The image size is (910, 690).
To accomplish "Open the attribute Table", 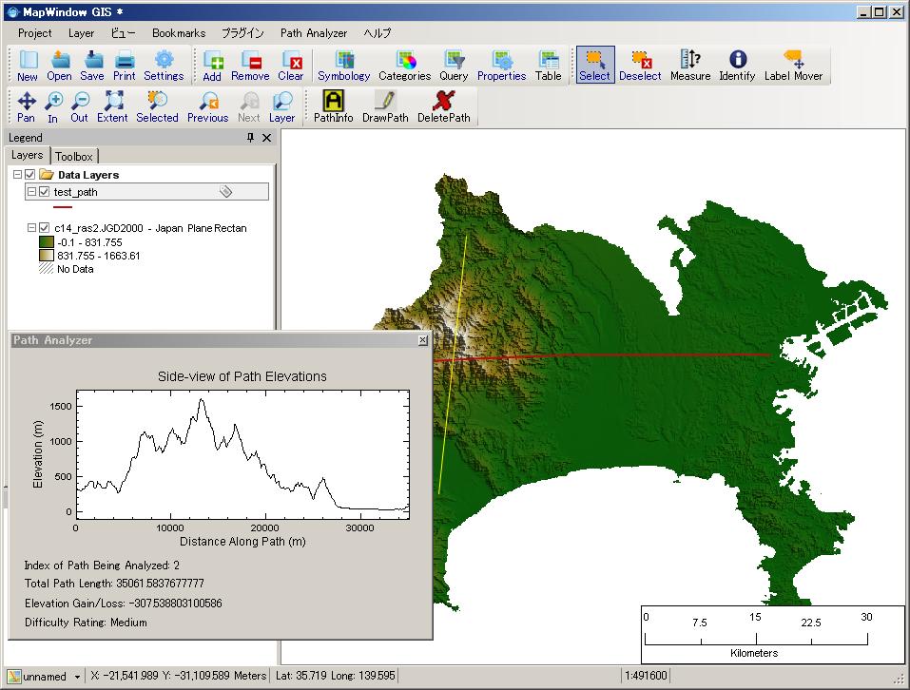I will [x=548, y=62].
